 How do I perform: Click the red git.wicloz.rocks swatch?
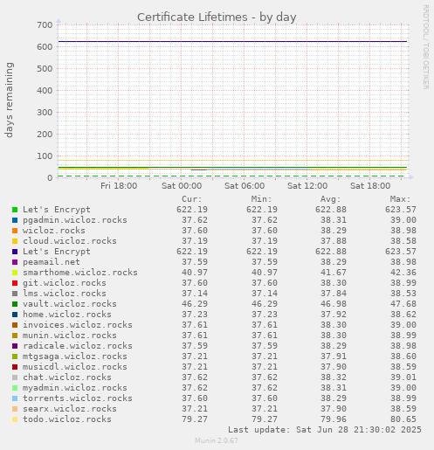click(x=15, y=283)
